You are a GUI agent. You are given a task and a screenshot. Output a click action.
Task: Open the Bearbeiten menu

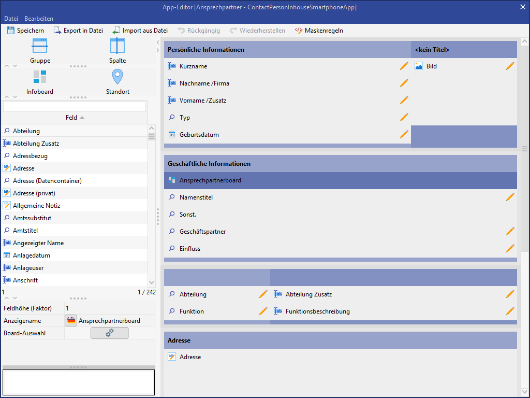39,19
